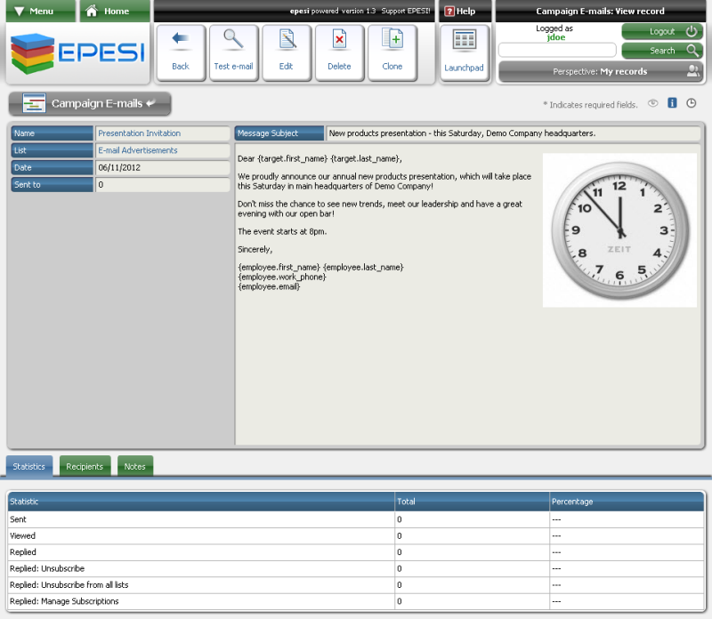Screen dimensions: 712x619
Task: Click the Campaign E-mails caption arrow
Action: pos(151,103)
